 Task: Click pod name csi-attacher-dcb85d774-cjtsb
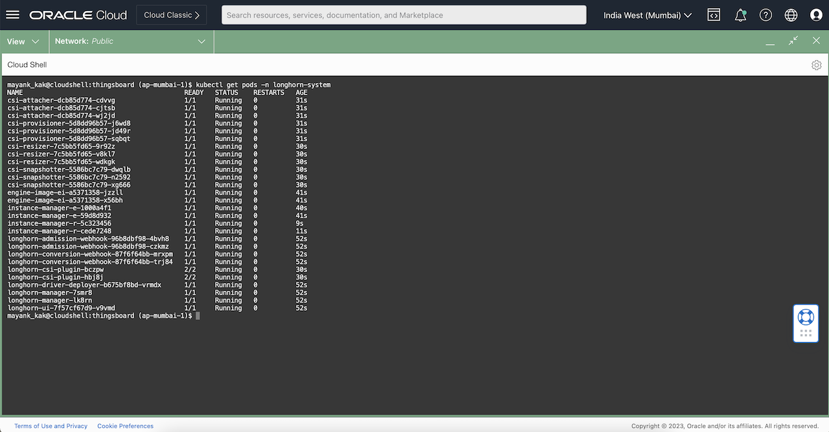point(62,108)
